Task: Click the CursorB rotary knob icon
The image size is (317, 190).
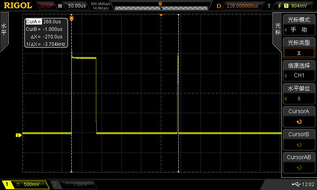Action: [x=299, y=145]
